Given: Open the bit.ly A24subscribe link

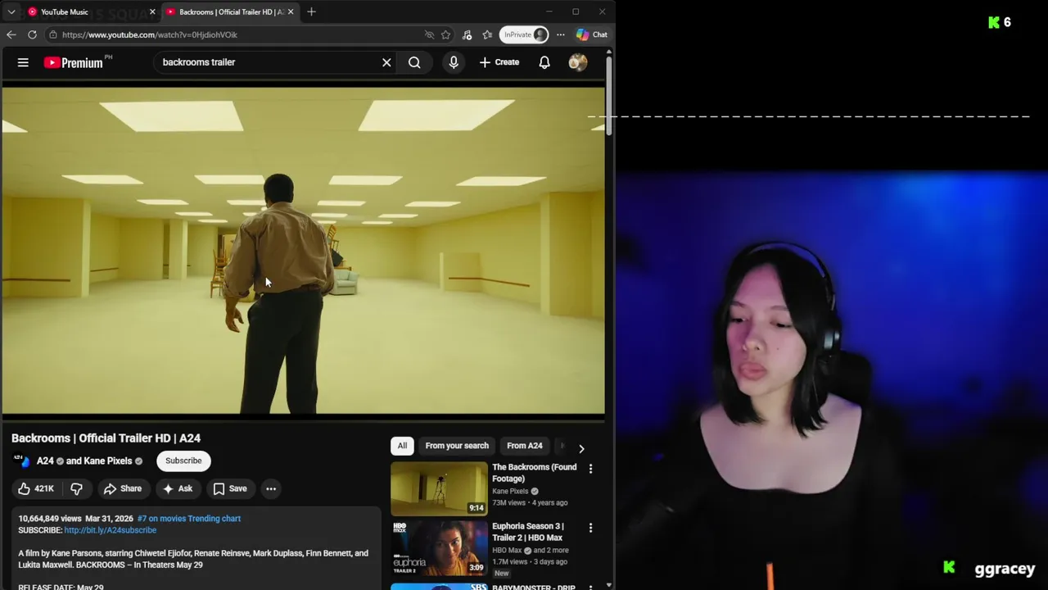Looking at the screenshot, I should coord(111,530).
